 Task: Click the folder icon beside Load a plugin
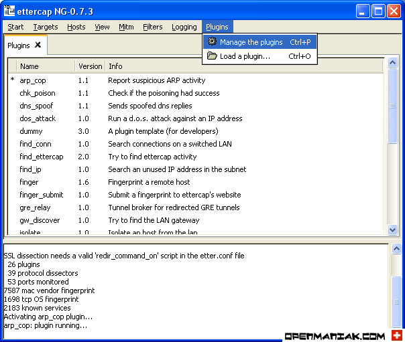(x=212, y=56)
